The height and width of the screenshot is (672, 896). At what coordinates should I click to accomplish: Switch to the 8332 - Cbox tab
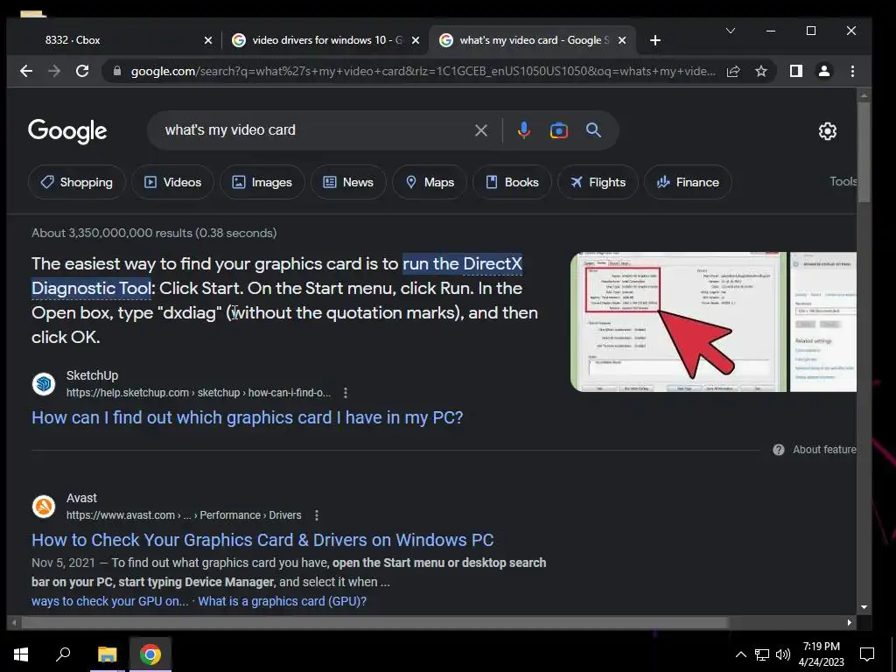115,40
